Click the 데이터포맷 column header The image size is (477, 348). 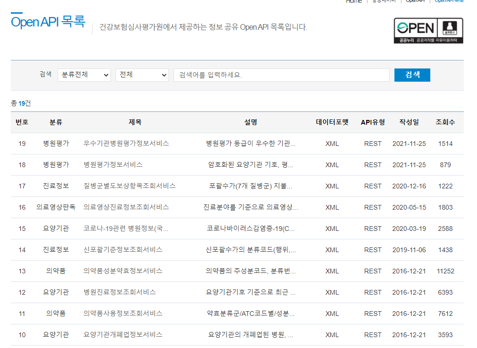coord(332,122)
